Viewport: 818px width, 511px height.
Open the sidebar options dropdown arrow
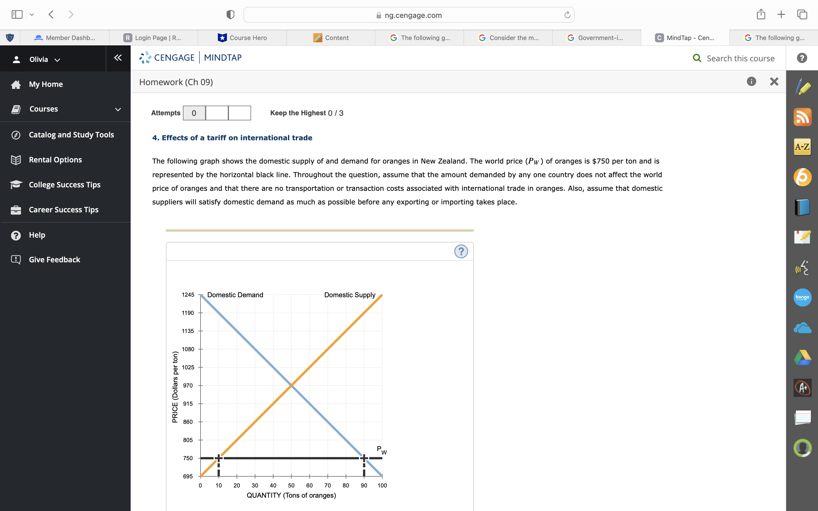32,14
